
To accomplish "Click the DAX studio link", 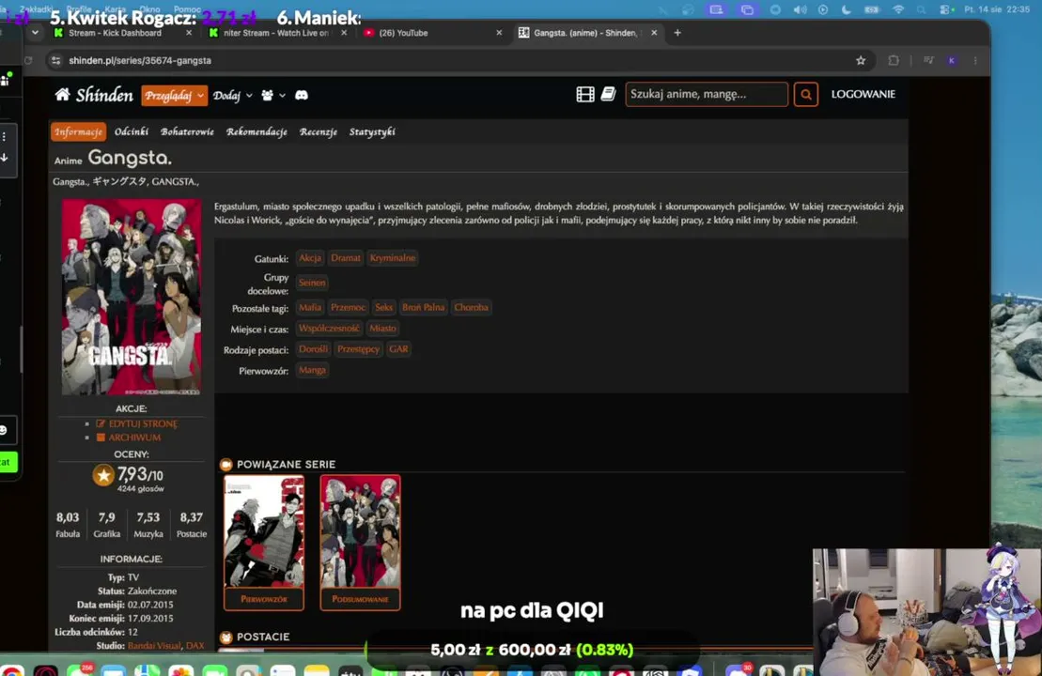I will coord(195,645).
